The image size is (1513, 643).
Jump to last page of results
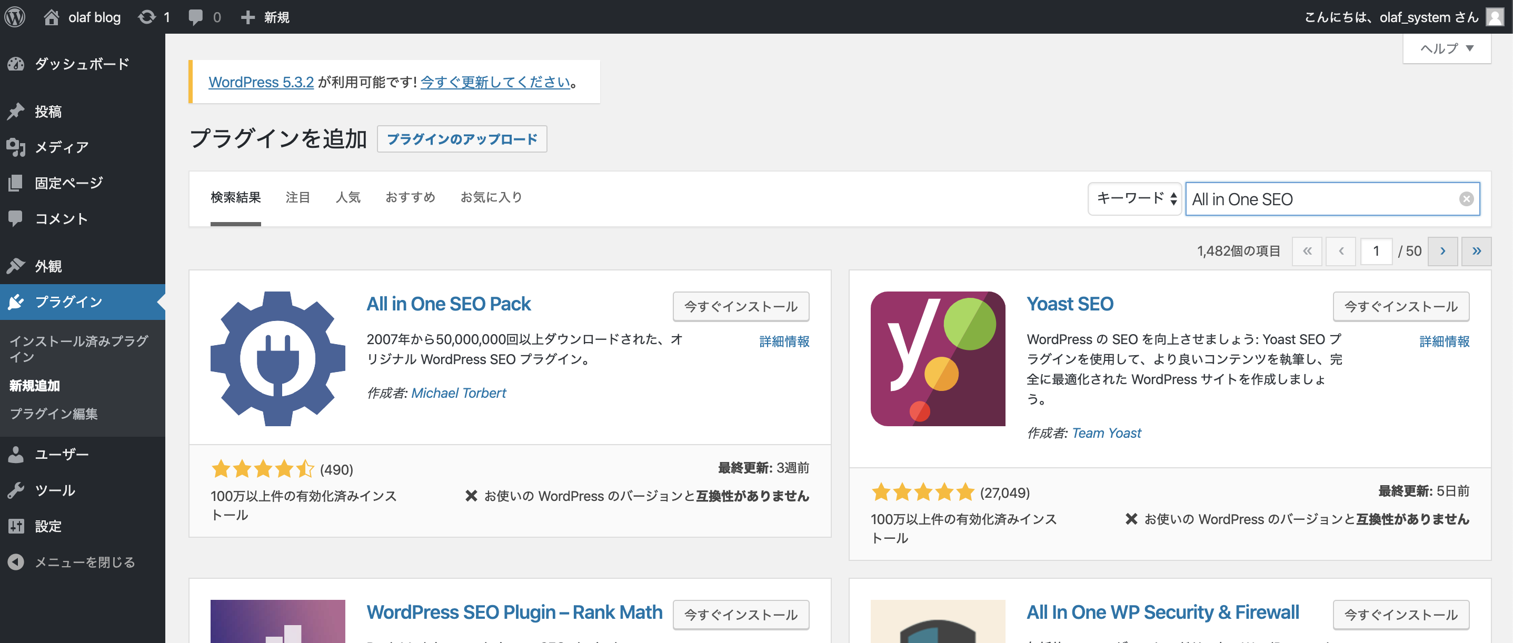(1476, 252)
